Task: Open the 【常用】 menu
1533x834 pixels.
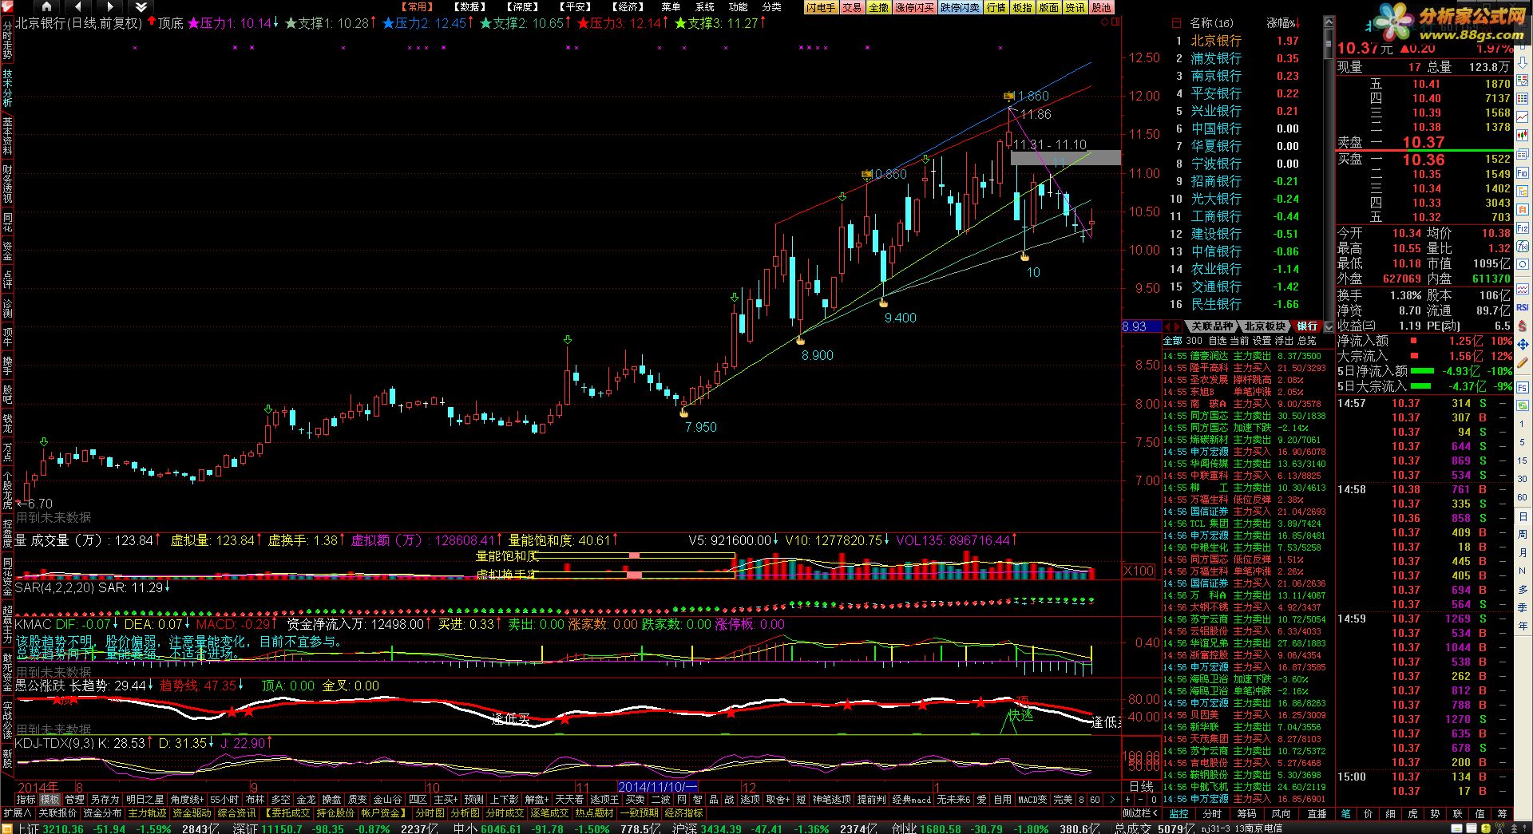Action: pyautogui.click(x=417, y=6)
